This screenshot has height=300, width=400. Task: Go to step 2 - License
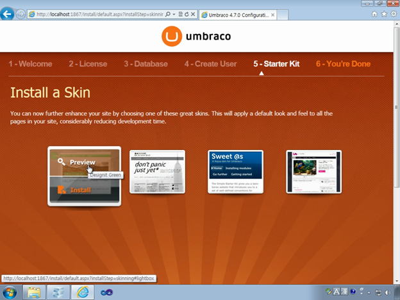coord(88,63)
